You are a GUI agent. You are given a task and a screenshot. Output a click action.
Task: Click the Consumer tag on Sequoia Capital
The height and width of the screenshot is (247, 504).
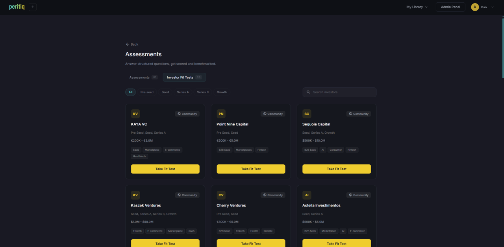tap(336, 150)
